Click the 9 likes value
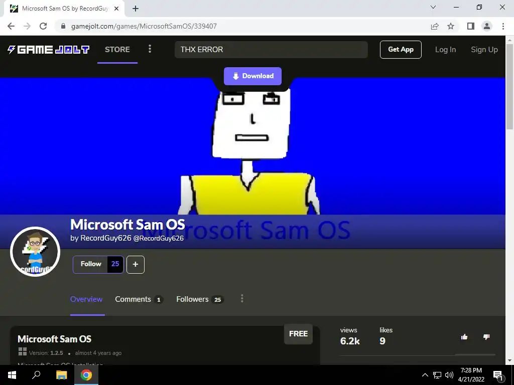 382,341
